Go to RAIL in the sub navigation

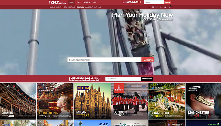[100, 7]
